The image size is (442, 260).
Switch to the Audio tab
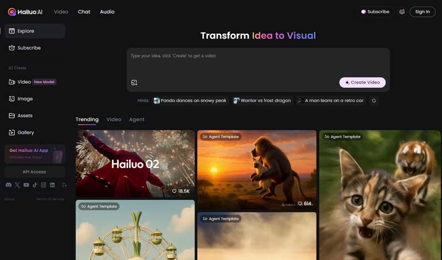[x=107, y=12]
